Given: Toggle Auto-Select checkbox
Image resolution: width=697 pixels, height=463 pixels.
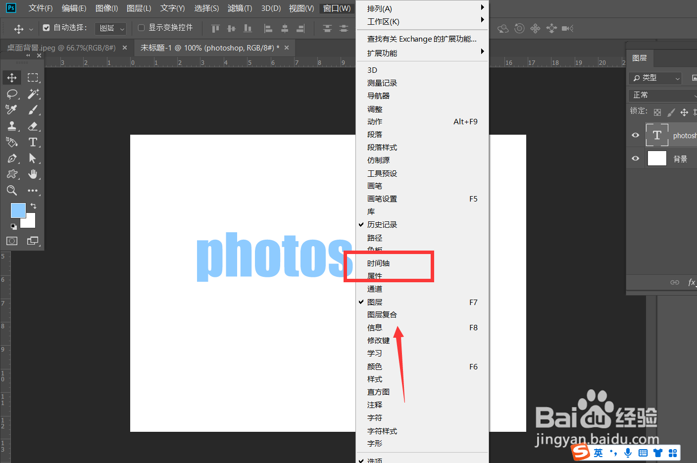Looking at the screenshot, I should (47, 28).
